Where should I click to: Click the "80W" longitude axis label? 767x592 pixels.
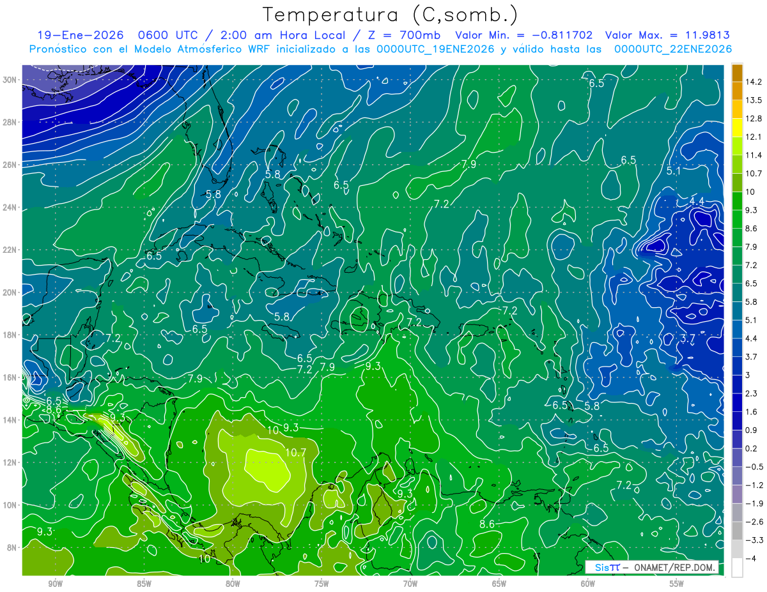click(233, 584)
